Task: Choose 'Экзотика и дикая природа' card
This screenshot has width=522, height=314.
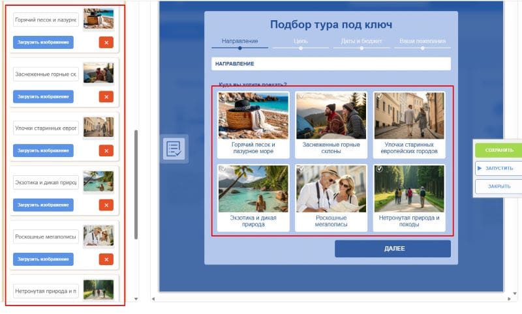Action: [253, 198]
